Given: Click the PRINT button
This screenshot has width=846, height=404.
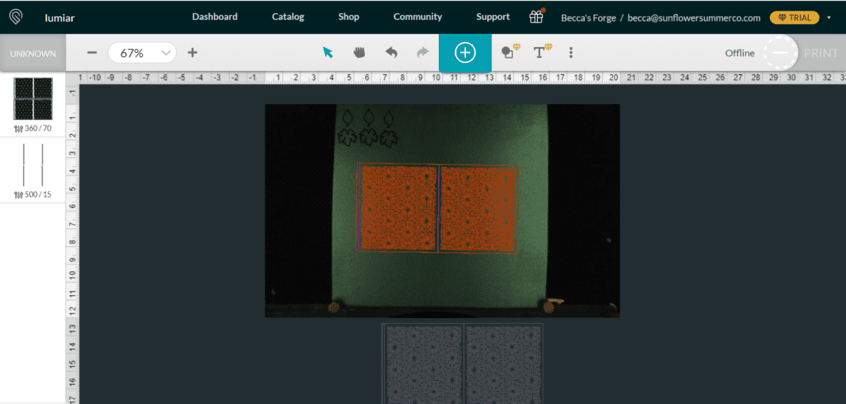Looking at the screenshot, I should (x=821, y=54).
